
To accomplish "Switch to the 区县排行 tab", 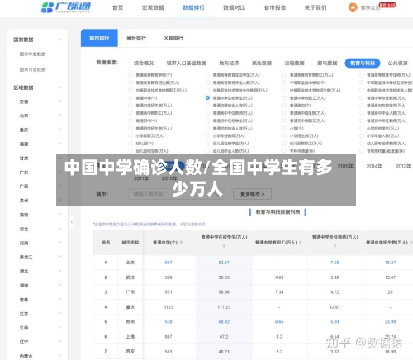I will coord(173,38).
